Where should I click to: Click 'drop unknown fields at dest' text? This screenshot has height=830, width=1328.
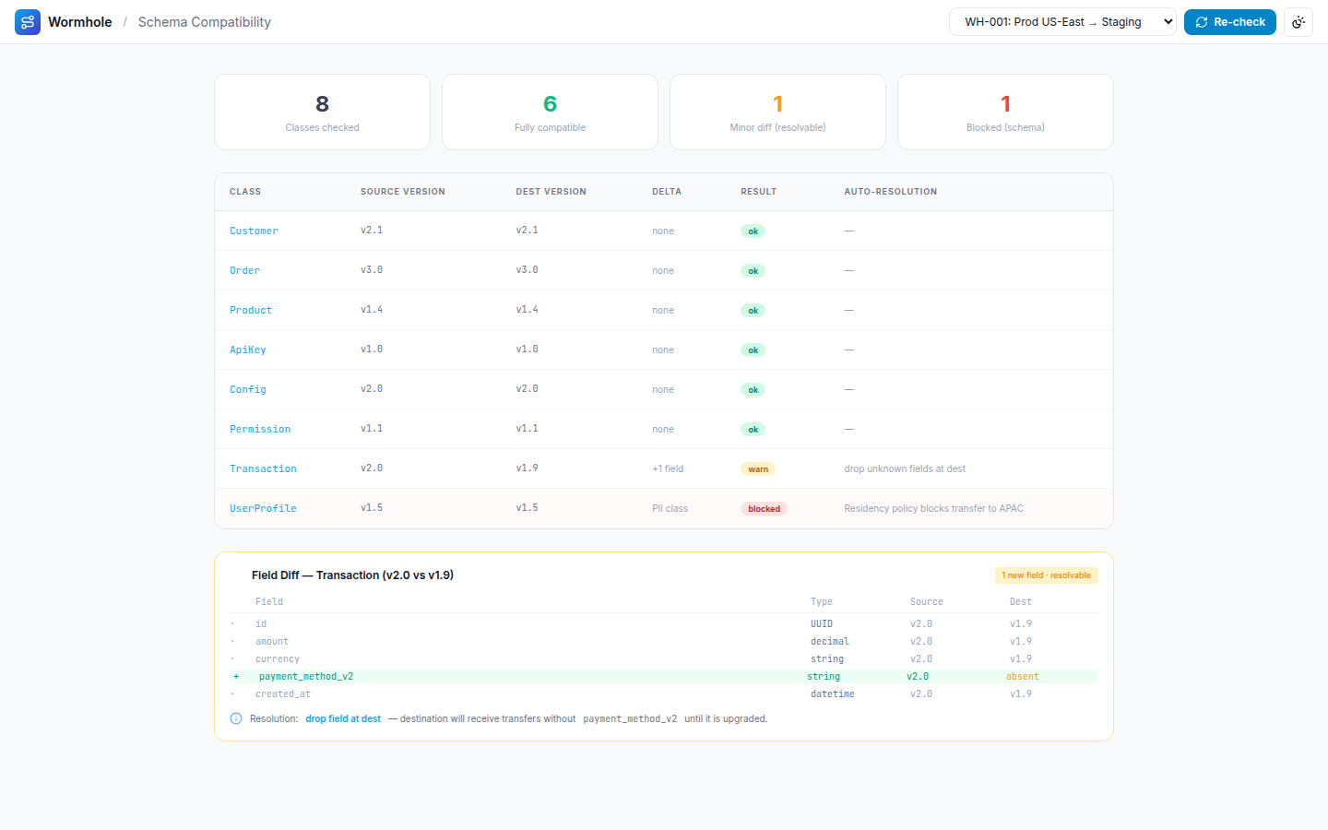tap(905, 468)
